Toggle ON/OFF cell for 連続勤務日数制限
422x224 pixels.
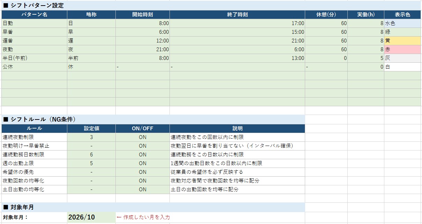(x=143, y=155)
